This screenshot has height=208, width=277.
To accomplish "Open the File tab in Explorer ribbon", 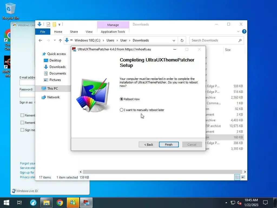I will [43, 32].
